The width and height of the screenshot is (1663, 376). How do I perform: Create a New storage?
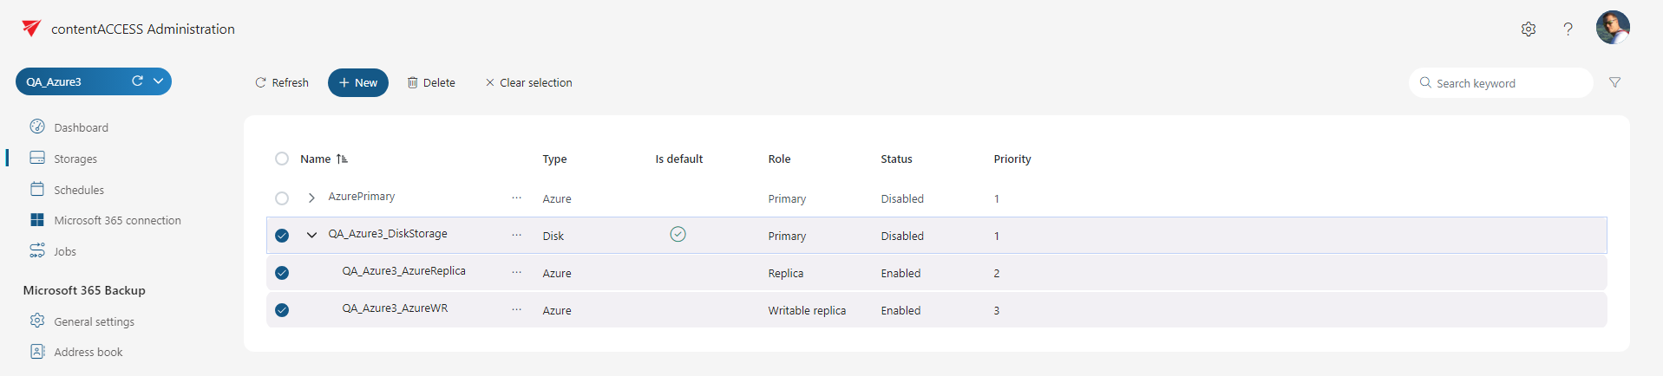click(x=358, y=82)
